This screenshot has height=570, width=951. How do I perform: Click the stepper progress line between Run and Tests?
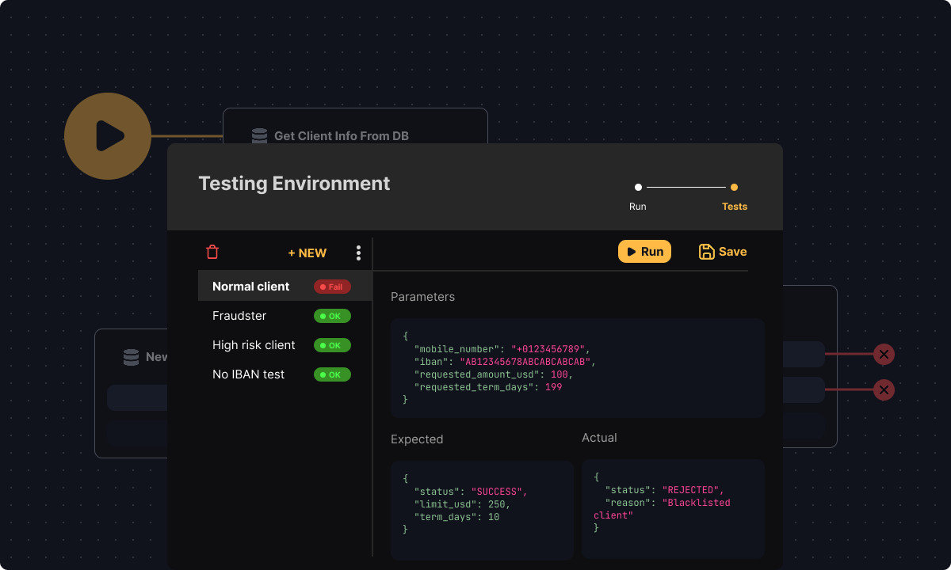click(686, 187)
